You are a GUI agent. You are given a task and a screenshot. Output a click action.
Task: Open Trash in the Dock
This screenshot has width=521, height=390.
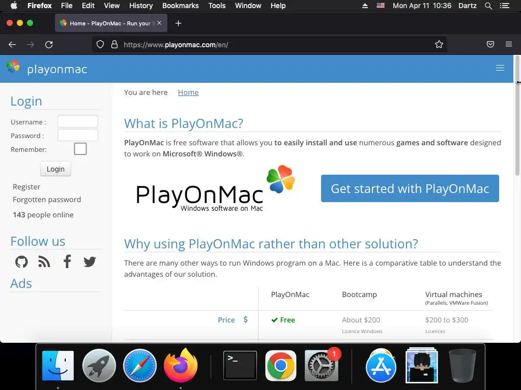(462, 366)
